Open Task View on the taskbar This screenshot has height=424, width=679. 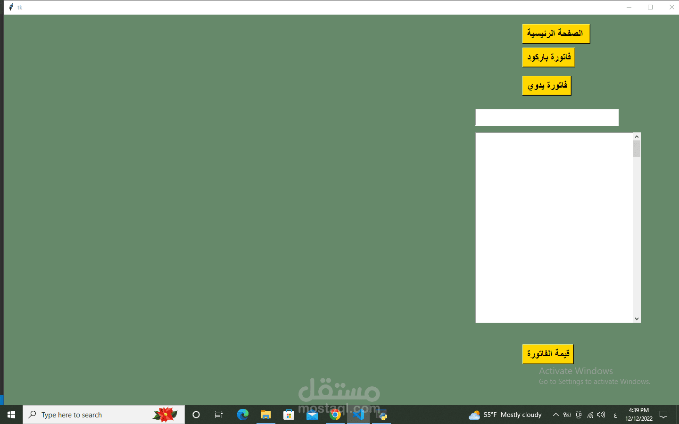click(219, 415)
